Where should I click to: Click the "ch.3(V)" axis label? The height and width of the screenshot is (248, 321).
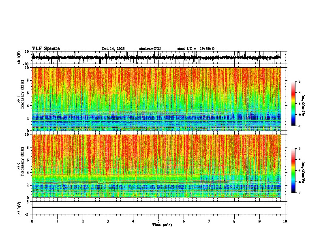point(19,208)
